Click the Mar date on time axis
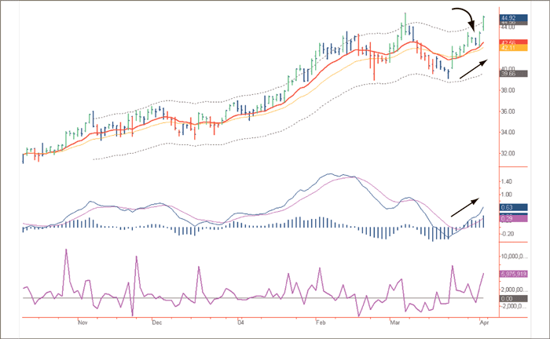 (394, 323)
